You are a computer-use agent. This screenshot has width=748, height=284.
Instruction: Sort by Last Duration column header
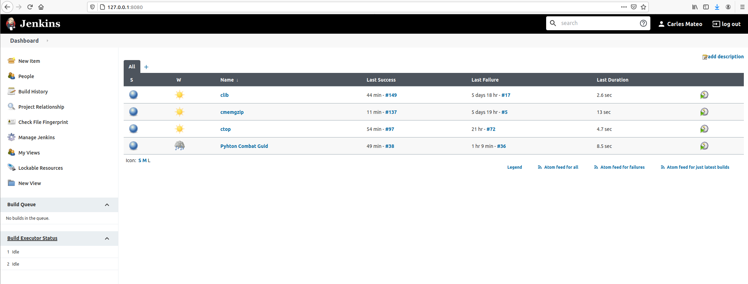(612, 80)
